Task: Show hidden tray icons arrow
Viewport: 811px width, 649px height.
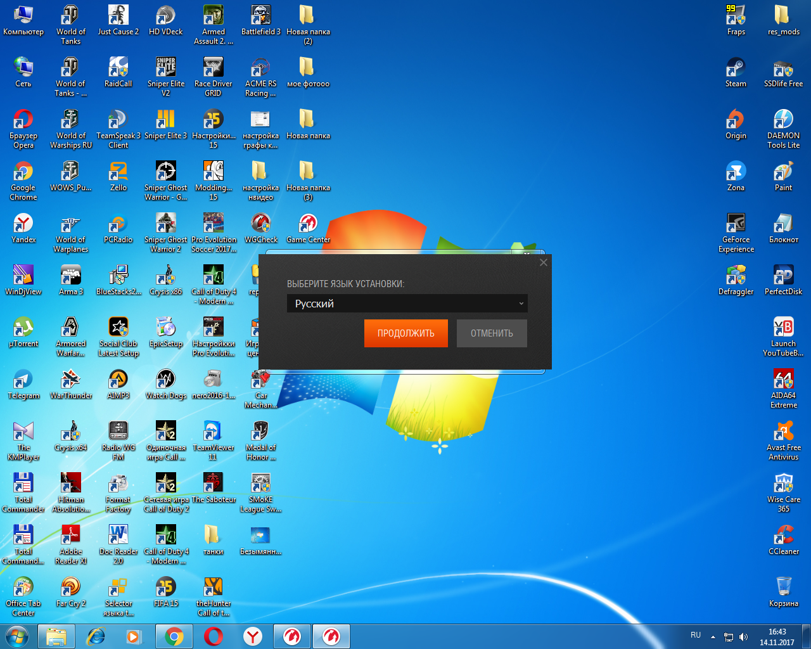Action: [713, 637]
